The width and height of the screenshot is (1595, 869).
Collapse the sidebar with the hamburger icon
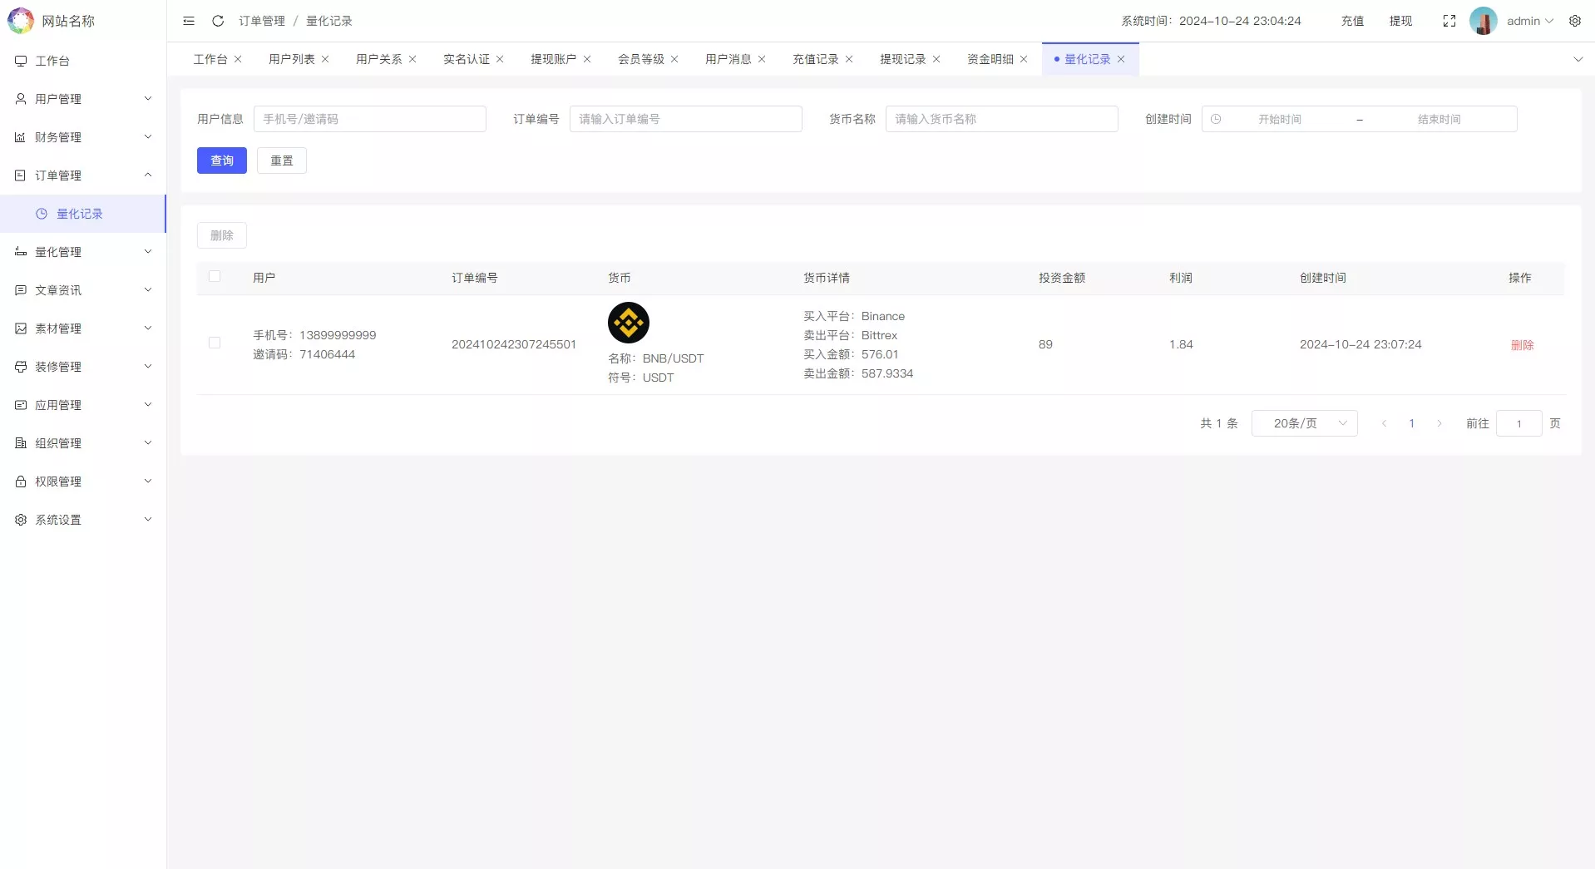[189, 21]
